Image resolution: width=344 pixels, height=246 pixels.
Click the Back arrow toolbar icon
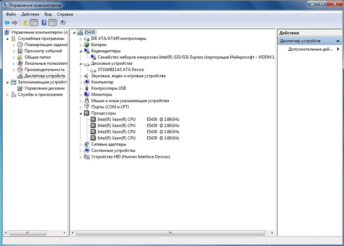pos(7,22)
